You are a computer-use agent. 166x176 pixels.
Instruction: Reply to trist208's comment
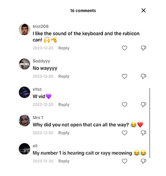[x=64, y=48]
